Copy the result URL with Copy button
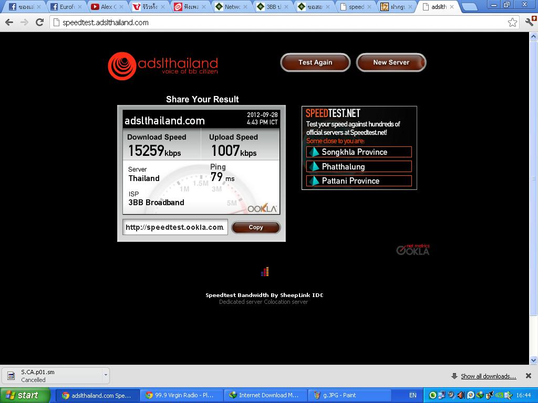This screenshot has width=538, height=403. (x=256, y=227)
